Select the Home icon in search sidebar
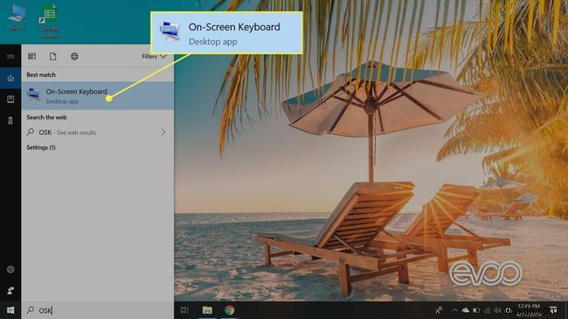Viewport: 568px width, 319px height. [10, 78]
